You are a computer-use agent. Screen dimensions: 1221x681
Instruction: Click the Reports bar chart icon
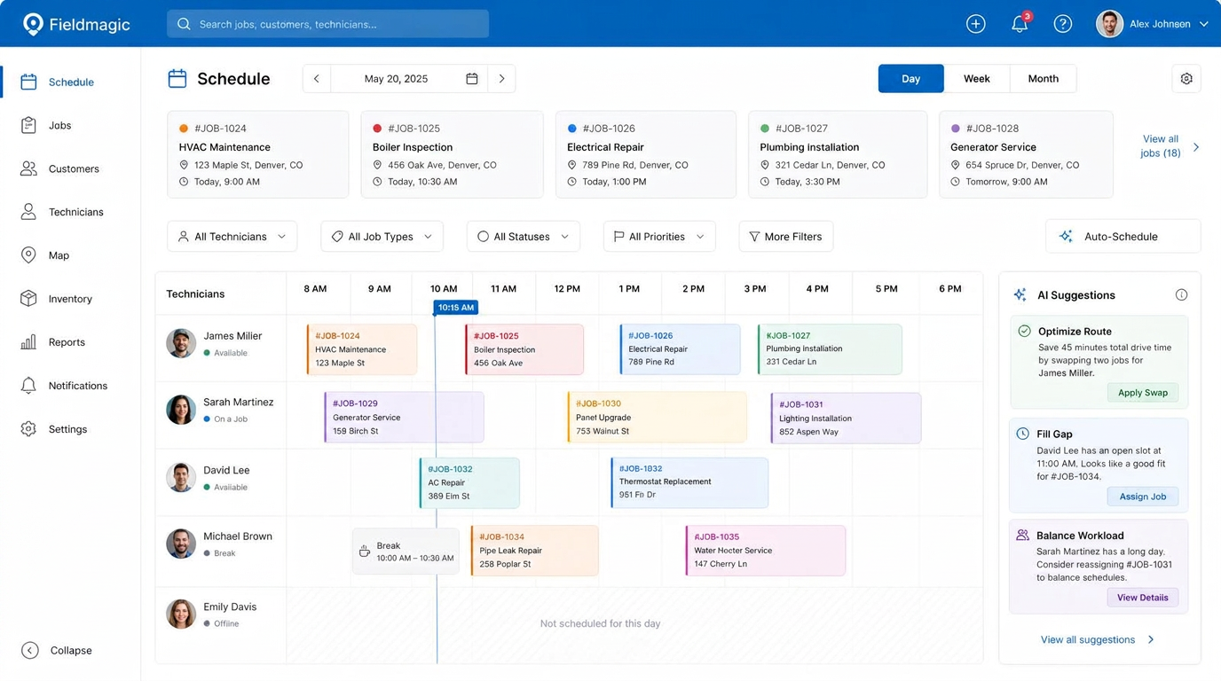[28, 342]
